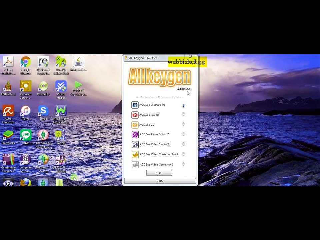Open iTunes desktop icon
Screen dimensions: 320x240
tap(26, 112)
